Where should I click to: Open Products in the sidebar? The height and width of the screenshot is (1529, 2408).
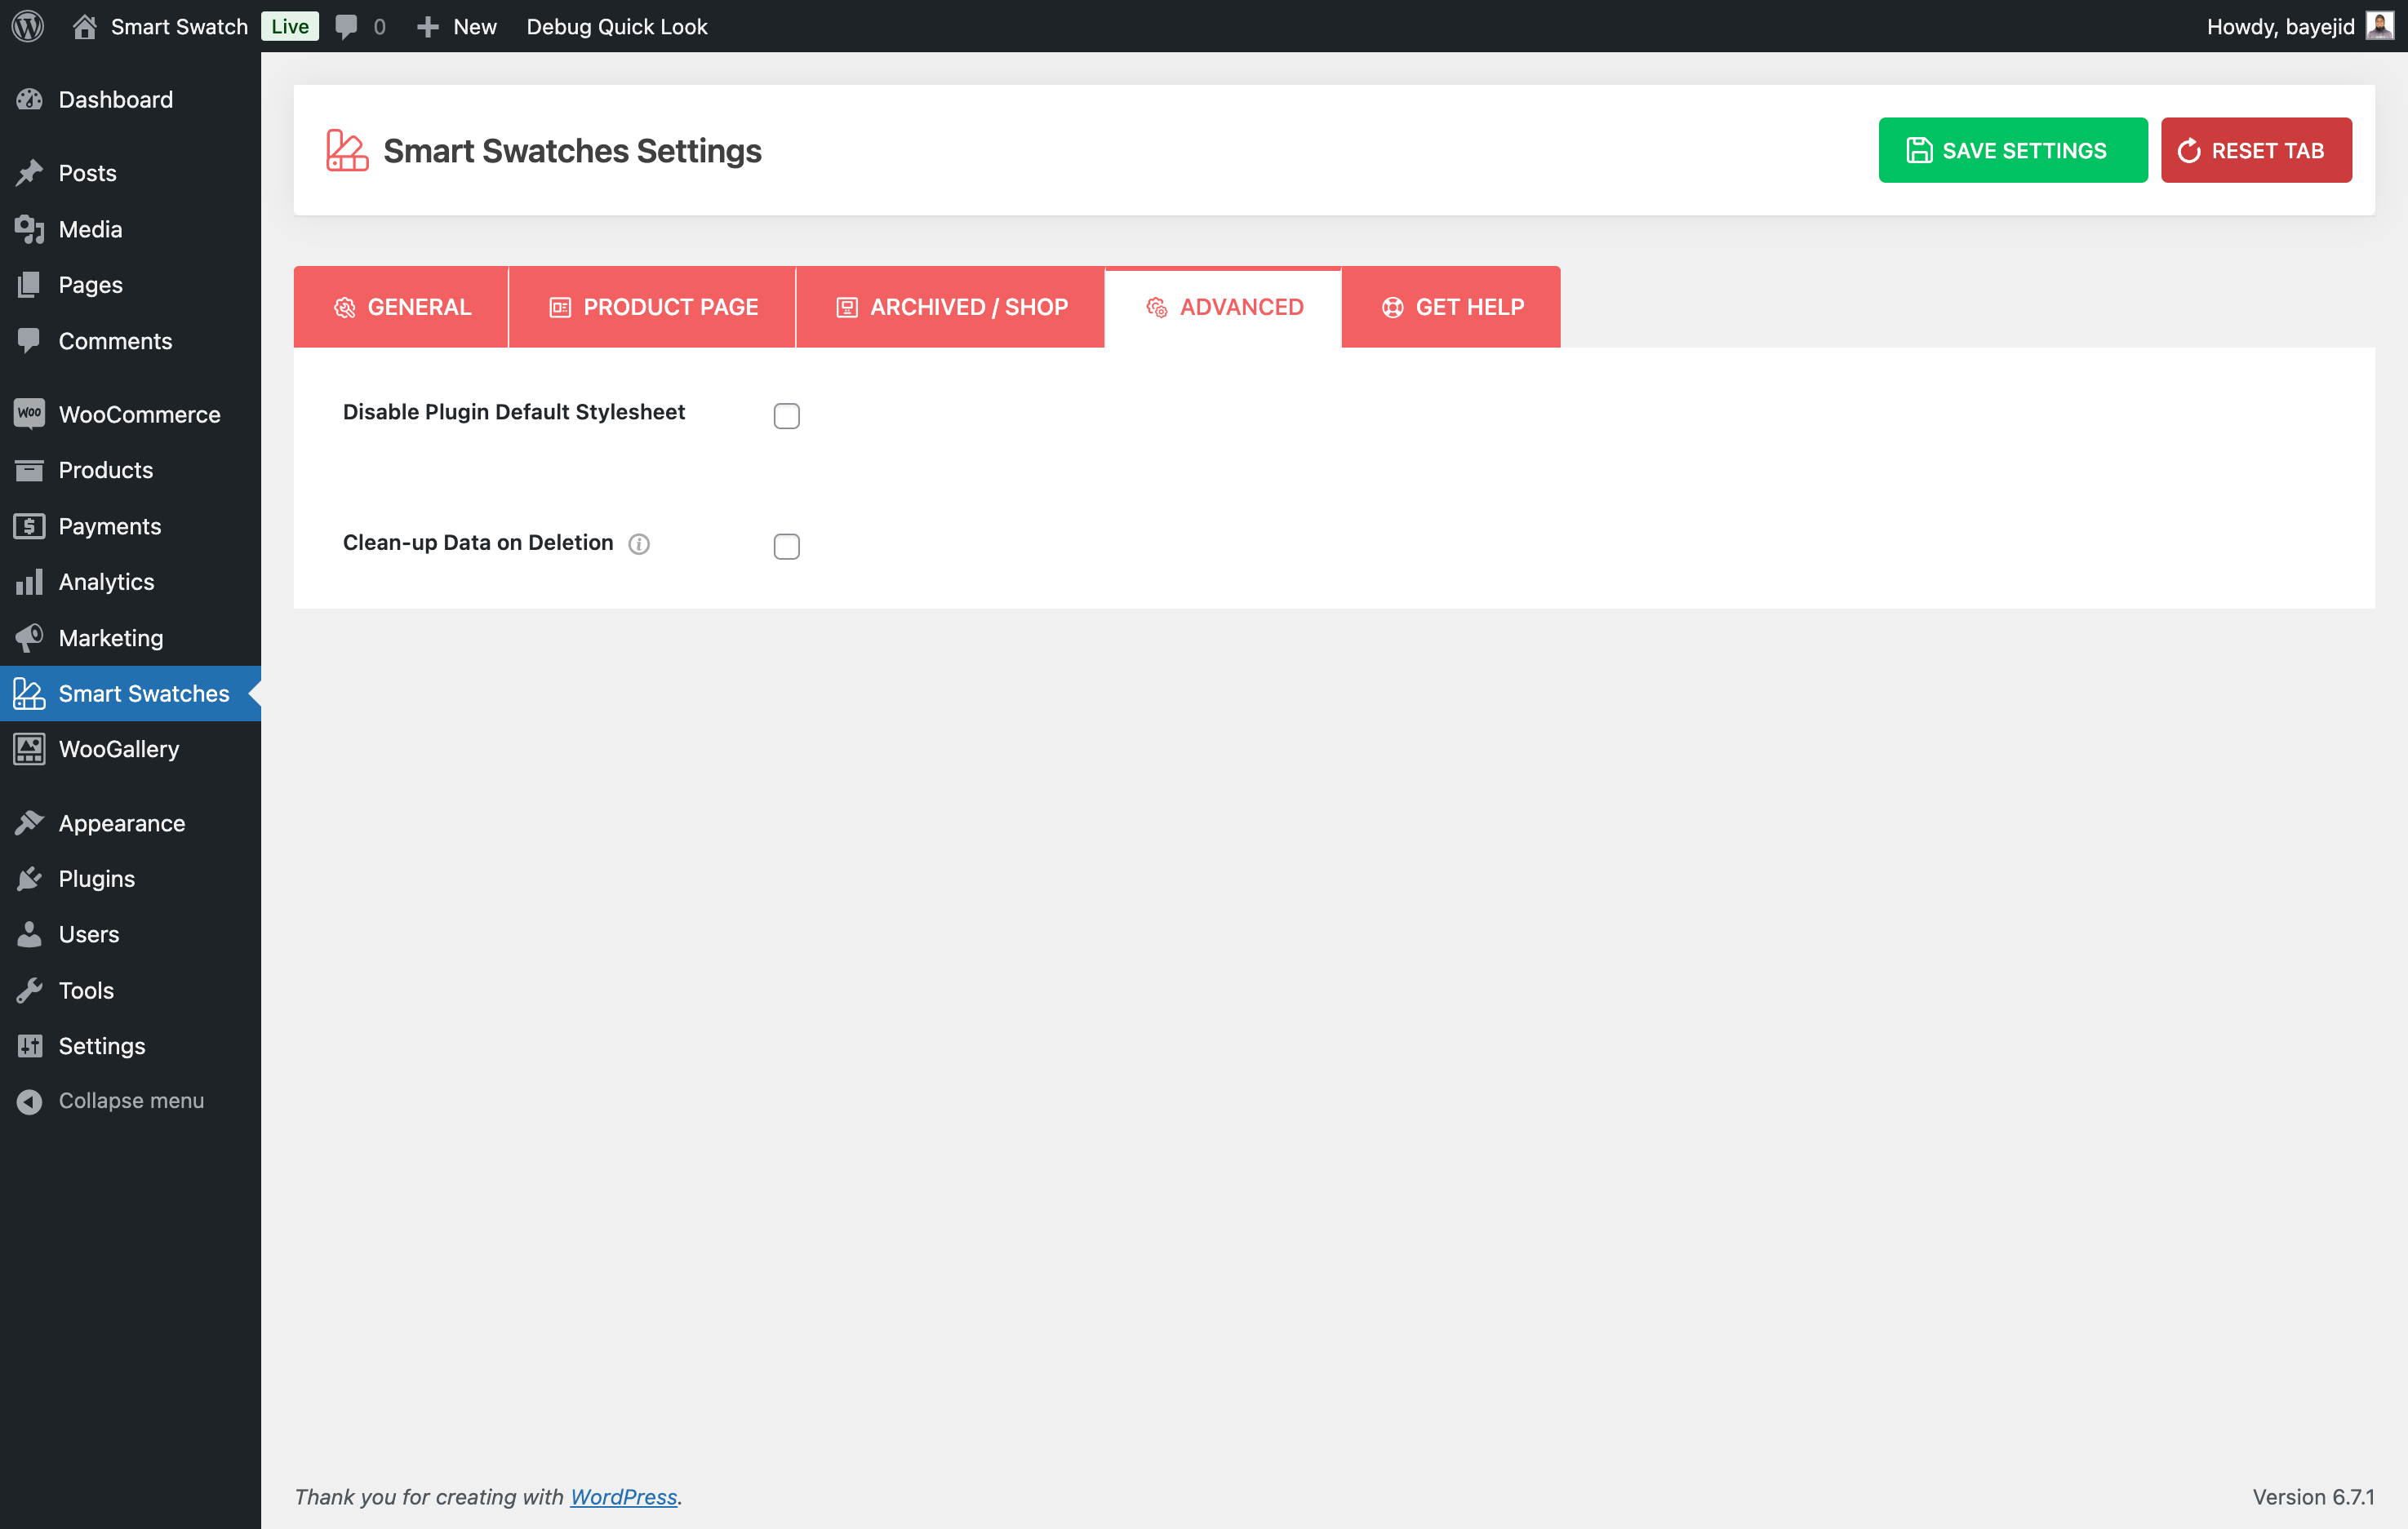(130, 470)
